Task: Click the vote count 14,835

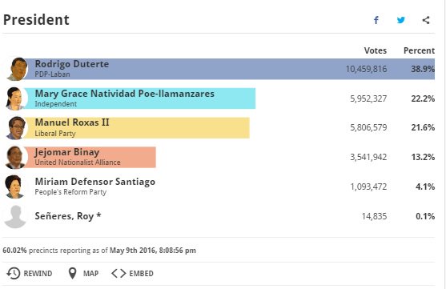Action: click(x=374, y=216)
